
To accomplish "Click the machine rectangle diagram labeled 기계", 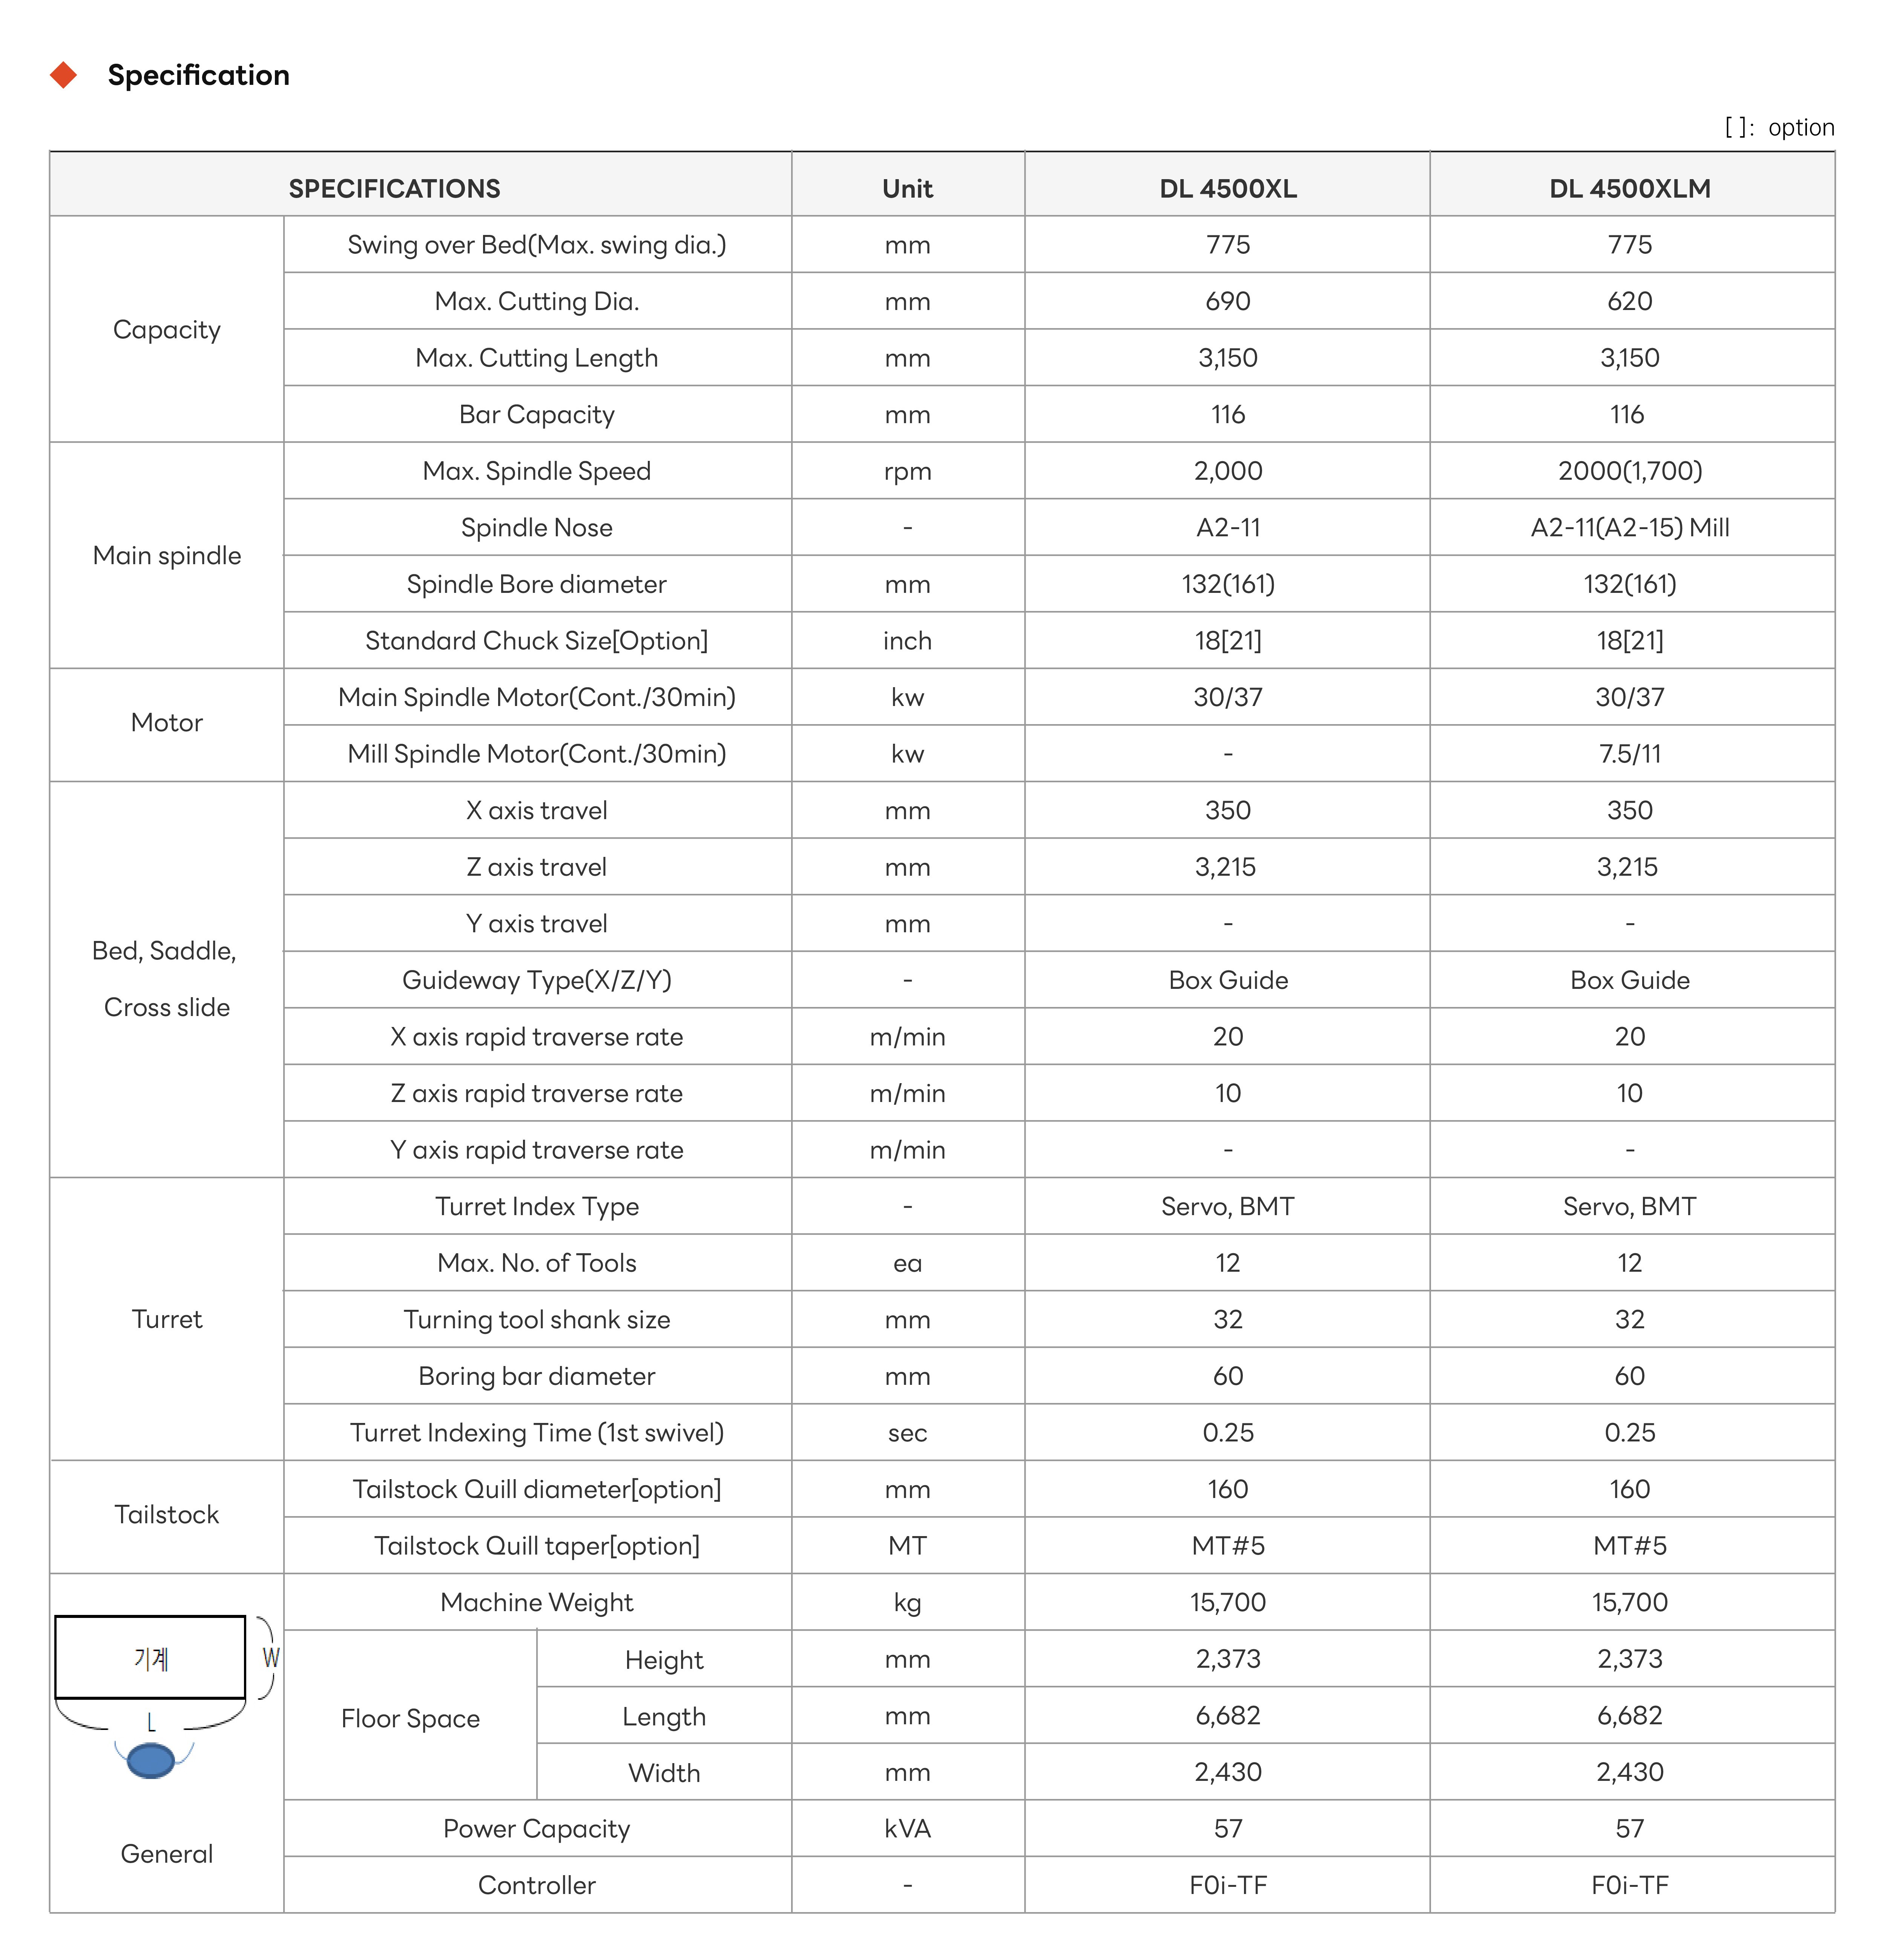I will coord(150,1657).
